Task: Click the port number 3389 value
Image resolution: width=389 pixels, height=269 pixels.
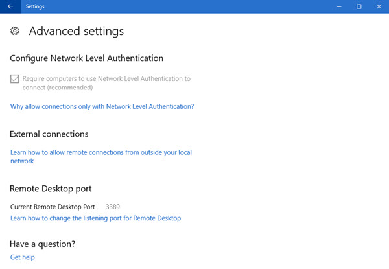Action: [x=113, y=207]
